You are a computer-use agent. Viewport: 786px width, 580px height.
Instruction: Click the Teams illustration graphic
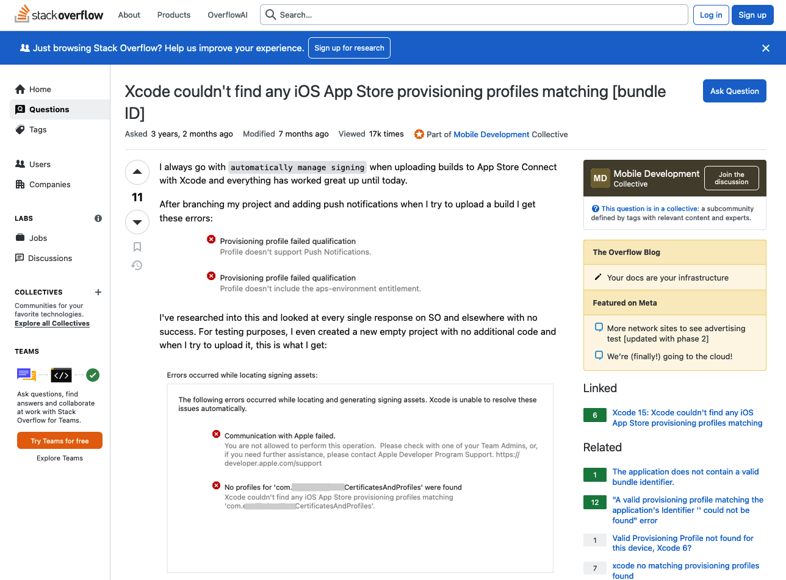coord(58,374)
